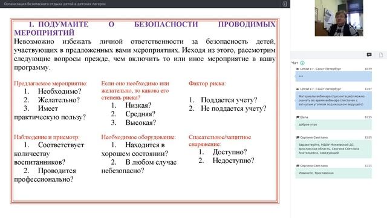Select the list item "Необходимо?"
Viewport: 387px width, 218px height.
click(x=59, y=91)
